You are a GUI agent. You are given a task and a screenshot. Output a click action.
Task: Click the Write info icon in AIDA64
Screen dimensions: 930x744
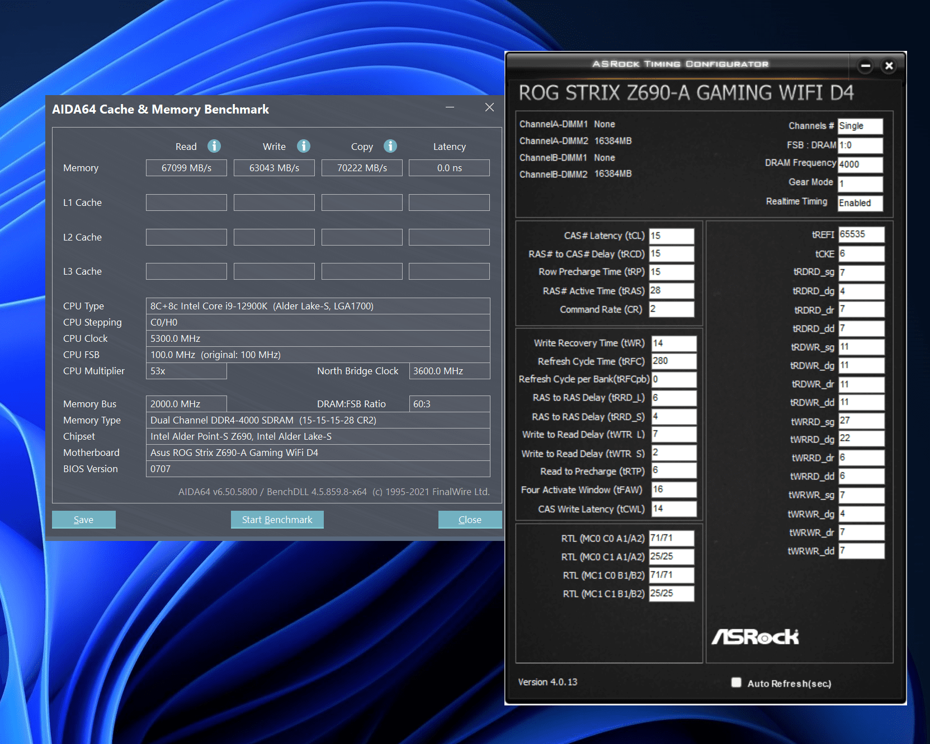coord(303,146)
